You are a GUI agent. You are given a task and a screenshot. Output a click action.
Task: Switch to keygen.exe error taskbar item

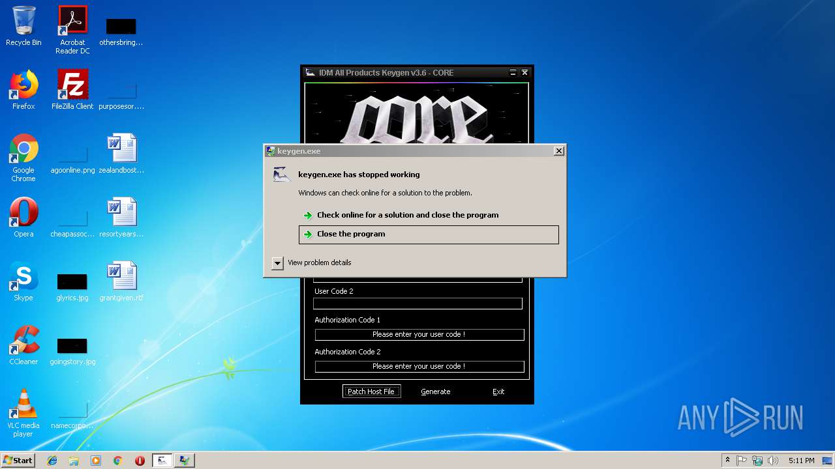point(185,461)
